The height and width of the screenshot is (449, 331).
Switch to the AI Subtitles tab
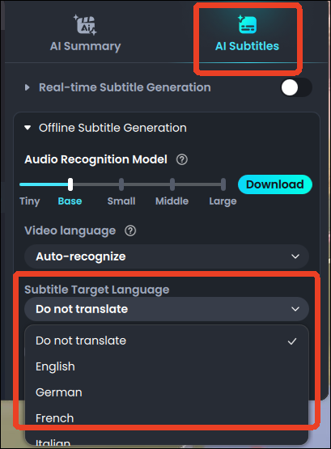click(247, 34)
